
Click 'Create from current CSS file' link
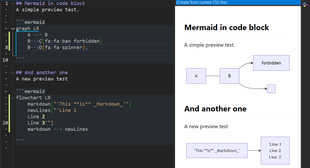(x=202, y=2)
